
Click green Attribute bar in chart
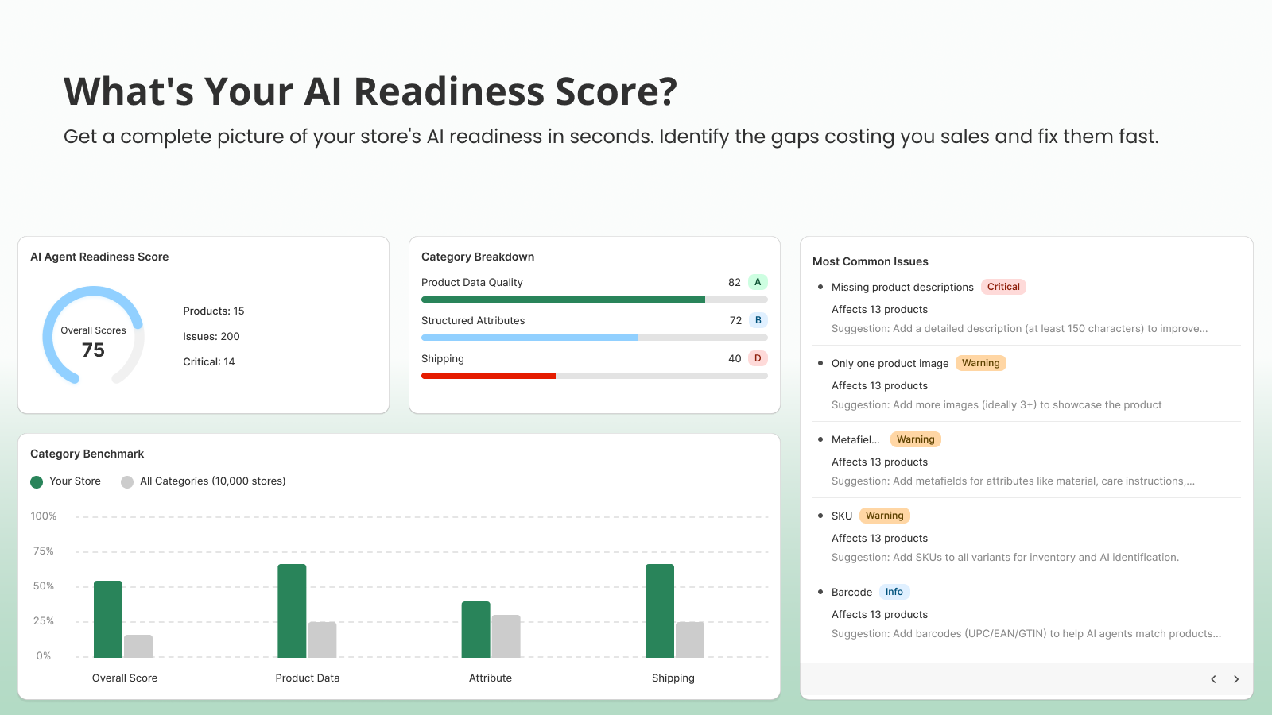click(475, 629)
